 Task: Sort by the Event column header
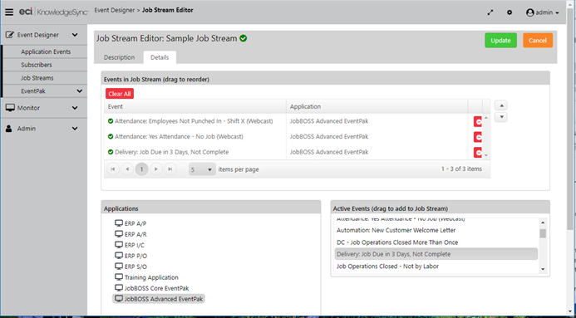coord(195,106)
